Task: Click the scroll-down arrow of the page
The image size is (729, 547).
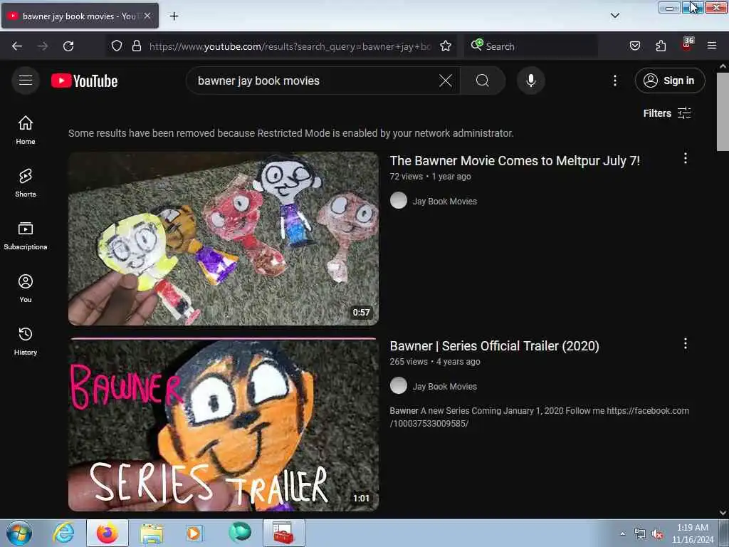Action: coord(723,513)
